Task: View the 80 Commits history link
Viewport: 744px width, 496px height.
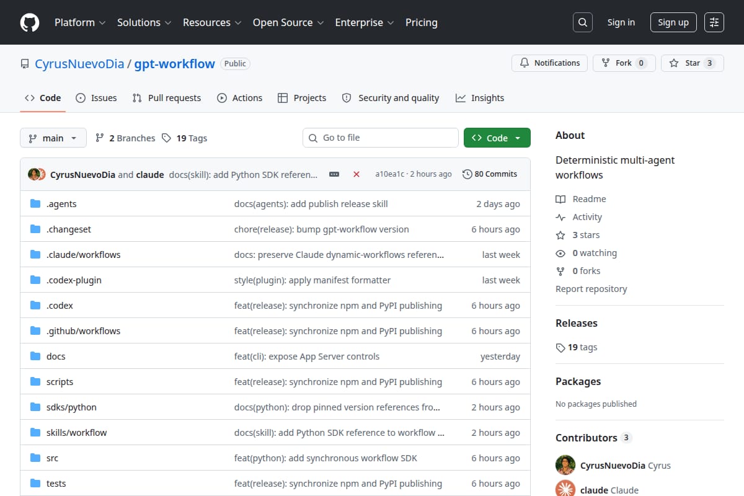Action: click(x=490, y=174)
